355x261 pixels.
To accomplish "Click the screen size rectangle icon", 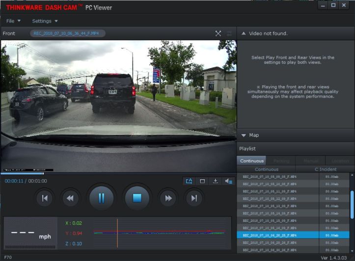I will 202,181.
